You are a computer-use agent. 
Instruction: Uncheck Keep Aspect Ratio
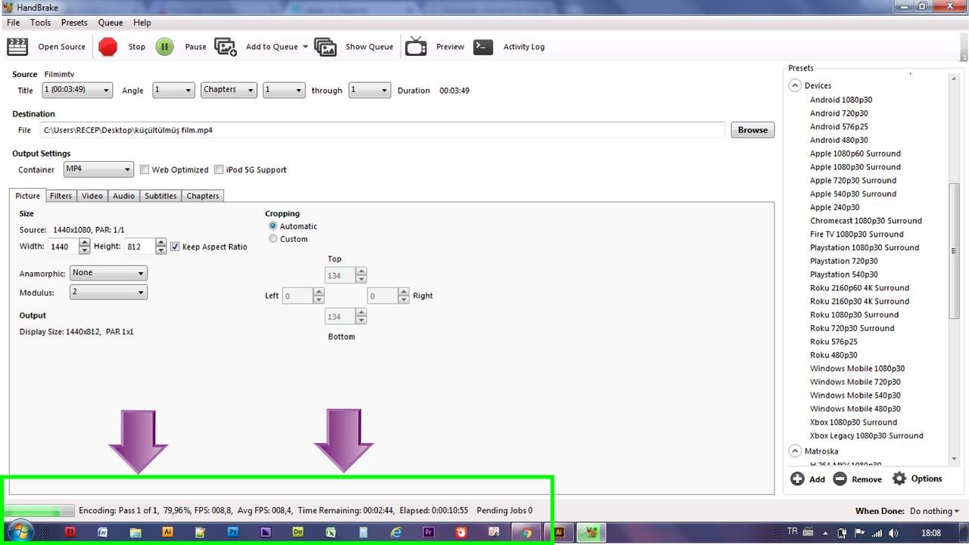coord(175,246)
